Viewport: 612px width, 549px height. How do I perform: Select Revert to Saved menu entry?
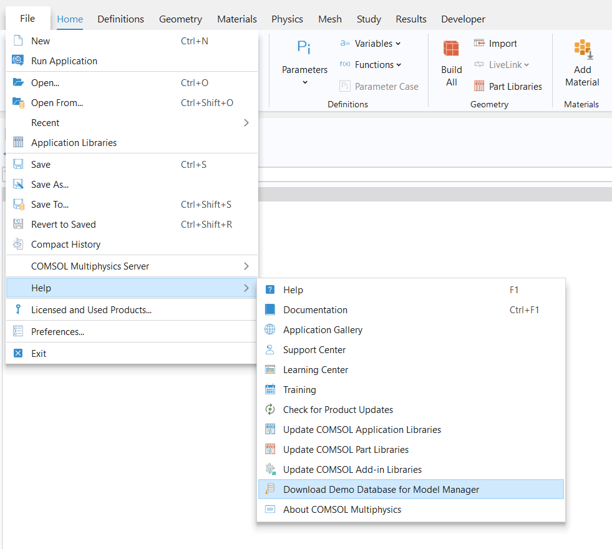(132, 224)
